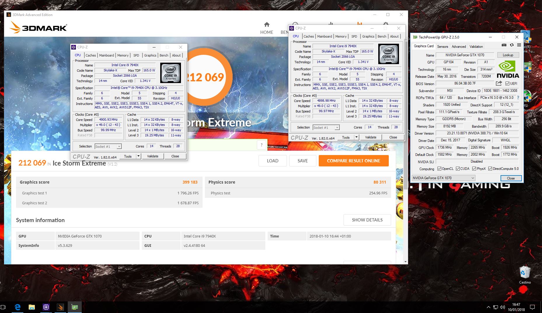Open the Socket #1 dropdown in the left CPU-Z

click(x=108, y=146)
